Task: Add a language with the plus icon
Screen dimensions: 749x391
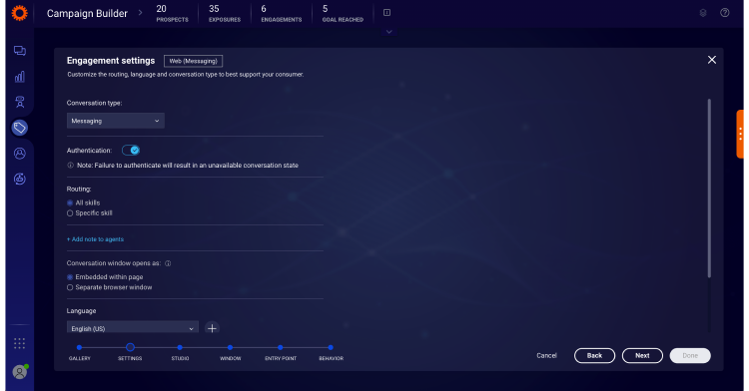Action: 212,328
